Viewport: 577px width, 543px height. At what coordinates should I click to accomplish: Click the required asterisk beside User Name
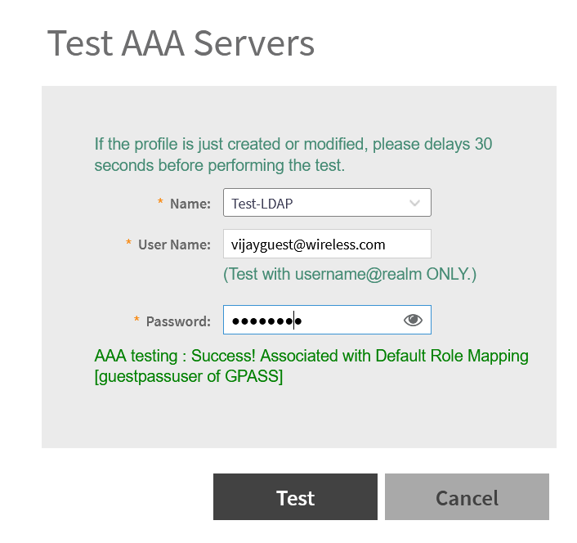click(128, 244)
